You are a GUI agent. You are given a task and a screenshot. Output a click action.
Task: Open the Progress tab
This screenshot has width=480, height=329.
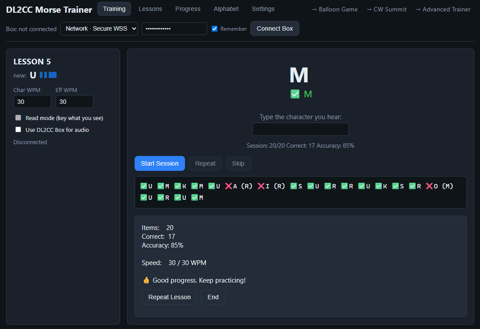point(188,9)
